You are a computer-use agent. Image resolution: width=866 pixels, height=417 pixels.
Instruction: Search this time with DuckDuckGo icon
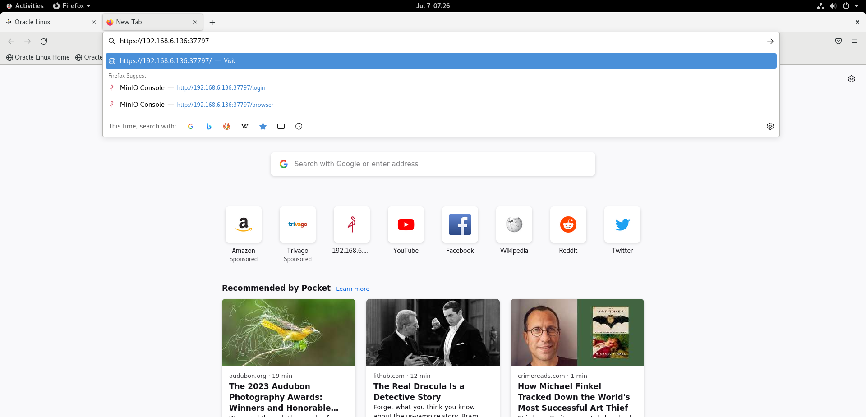pyautogui.click(x=227, y=126)
